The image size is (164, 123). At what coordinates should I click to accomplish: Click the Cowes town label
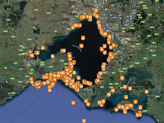click(127, 101)
